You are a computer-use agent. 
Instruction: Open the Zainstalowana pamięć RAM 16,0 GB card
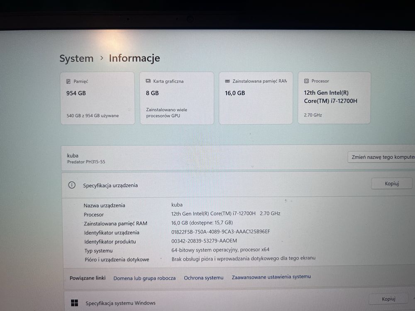[256, 97]
